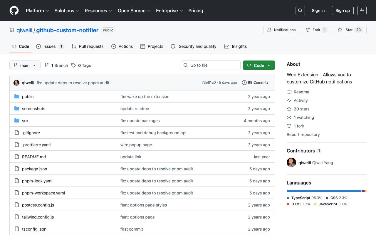
Task: Open the Pull requests tab
Action: point(88,46)
